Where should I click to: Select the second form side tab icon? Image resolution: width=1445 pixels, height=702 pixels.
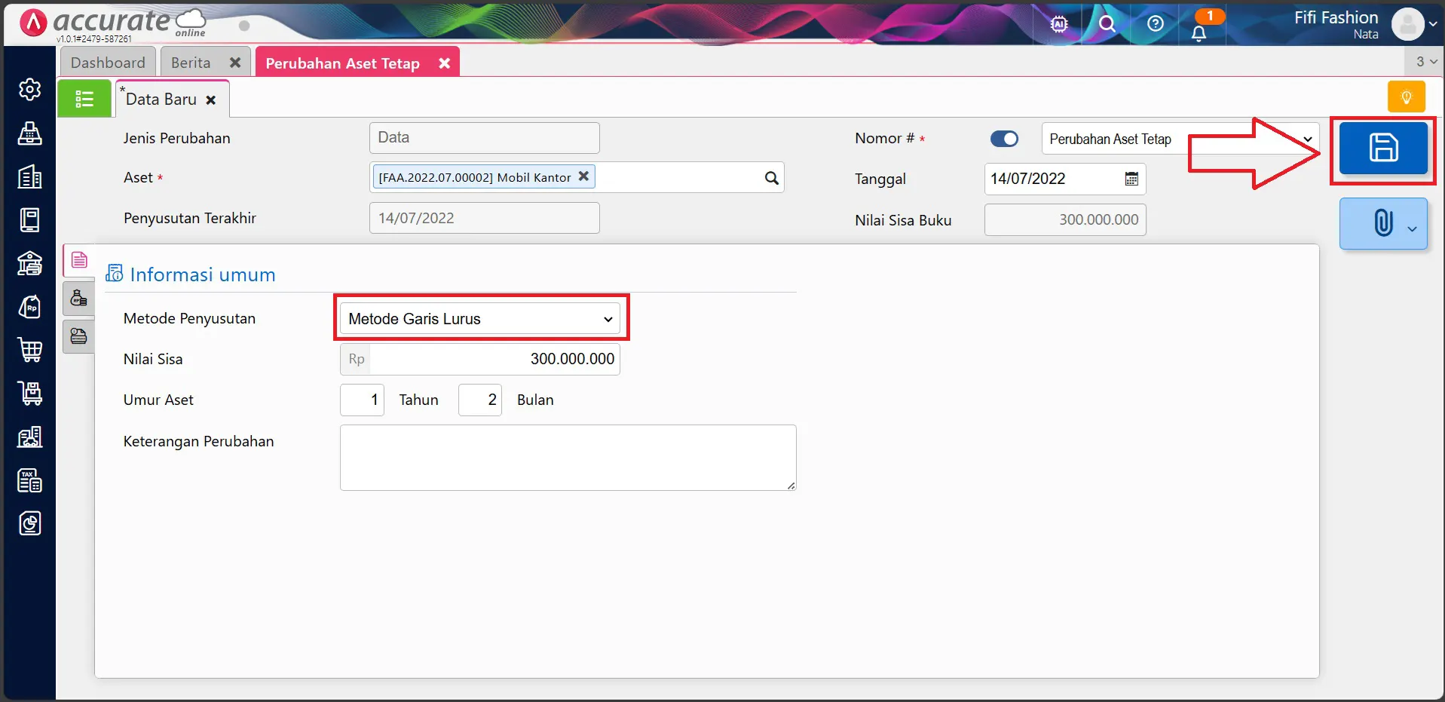click(x=78, y=299)
